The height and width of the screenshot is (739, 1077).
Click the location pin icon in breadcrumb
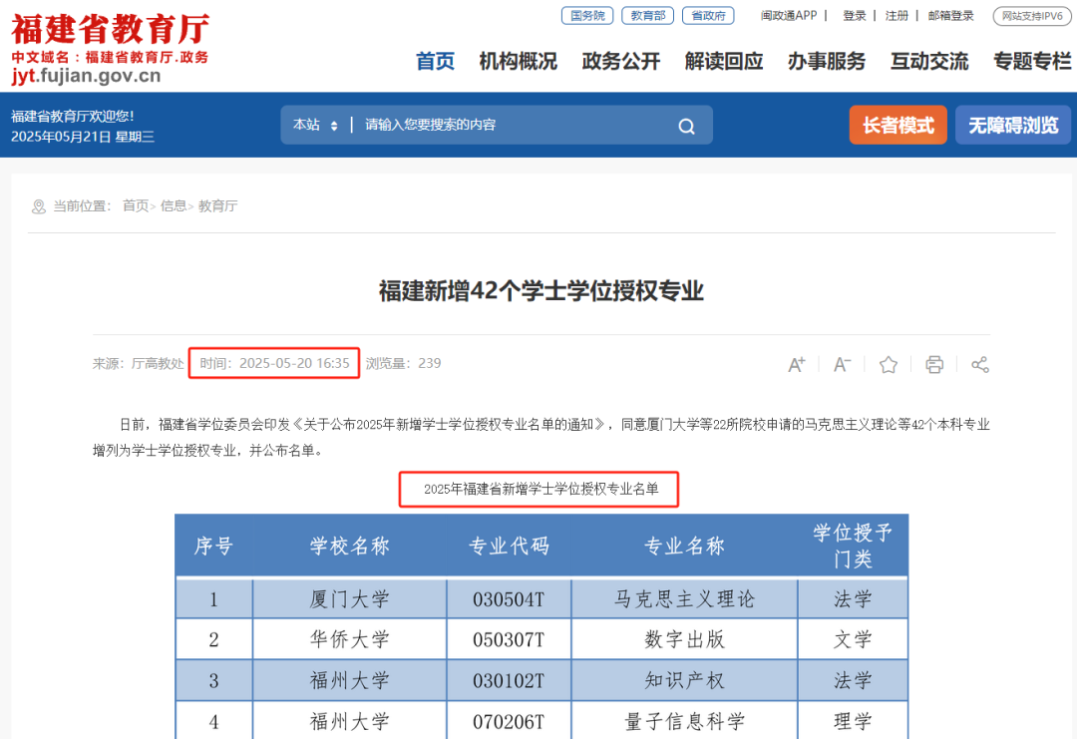(x=39, y=206)
